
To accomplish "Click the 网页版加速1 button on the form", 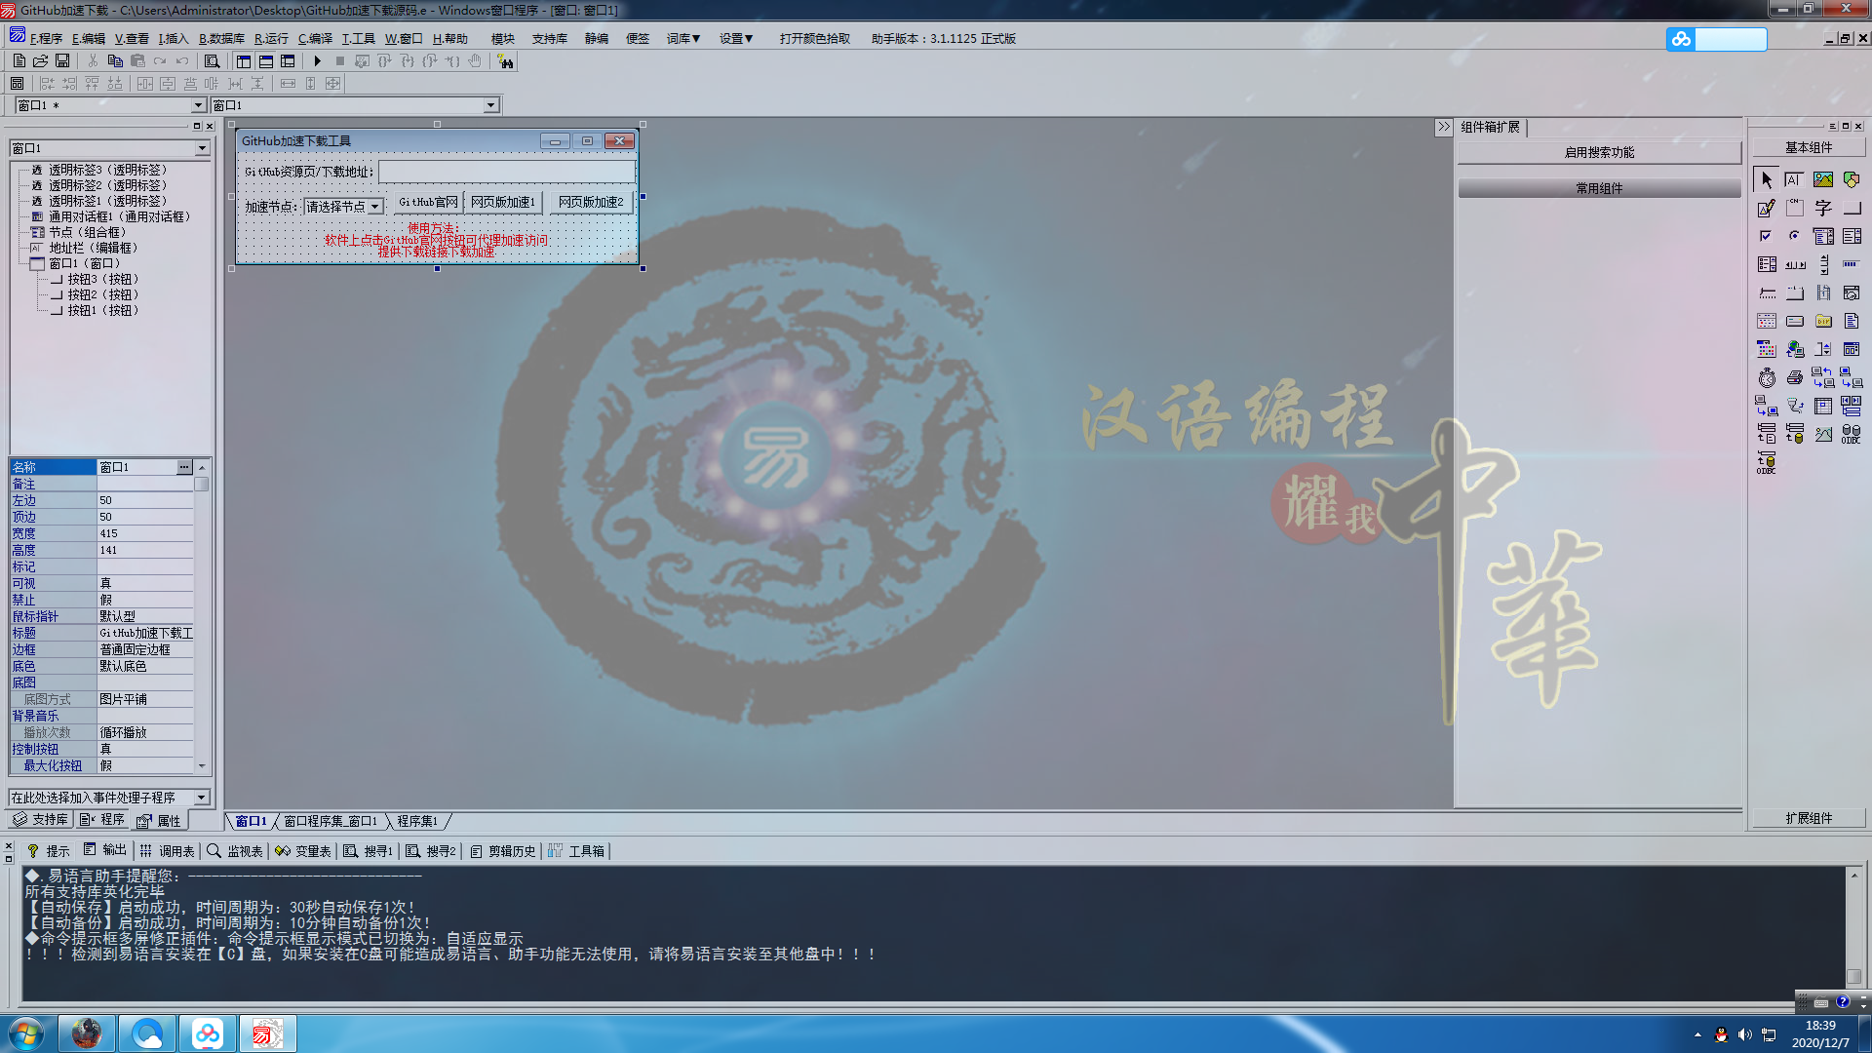I will [502, 202].
